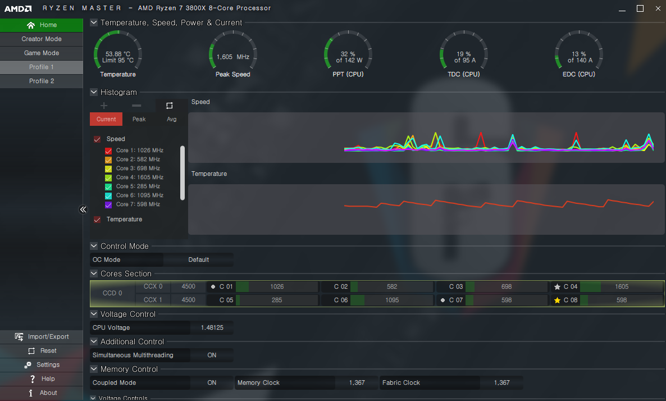
Task: Collapse the Voltage Controls section
Action: (x=93, y=398)
